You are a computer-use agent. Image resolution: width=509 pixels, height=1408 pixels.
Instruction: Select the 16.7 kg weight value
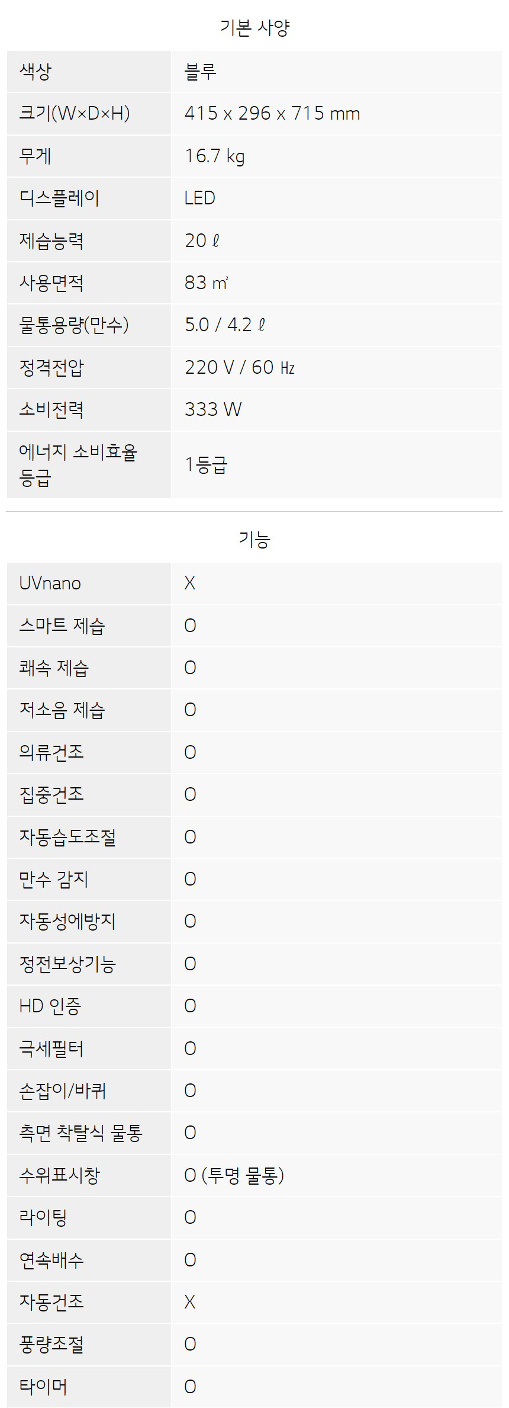point(215,156)
